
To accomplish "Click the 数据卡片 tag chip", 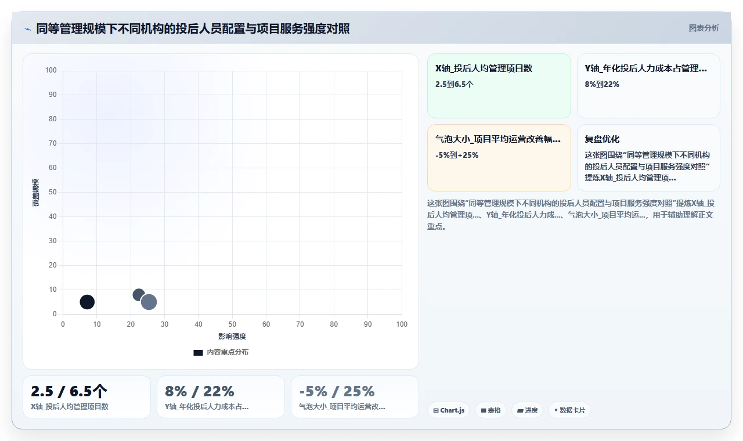I will click(569, 410).
